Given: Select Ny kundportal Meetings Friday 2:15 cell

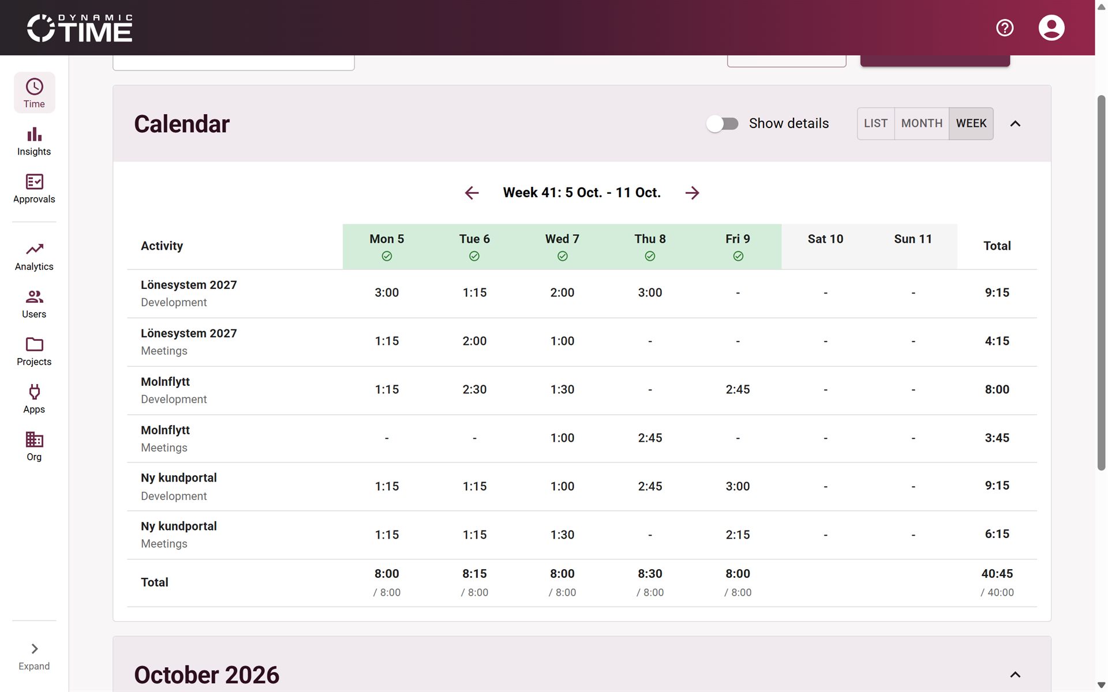Looking at the screenshot, I should [738, 535].
